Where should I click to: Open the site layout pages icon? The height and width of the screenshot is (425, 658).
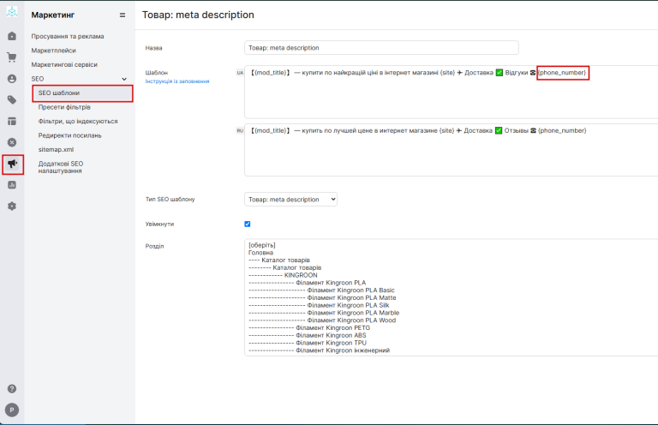click(12, 122)
